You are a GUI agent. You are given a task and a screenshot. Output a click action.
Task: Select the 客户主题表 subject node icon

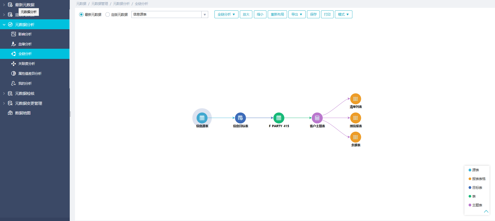pyautogui.click(x=317, y=118)
